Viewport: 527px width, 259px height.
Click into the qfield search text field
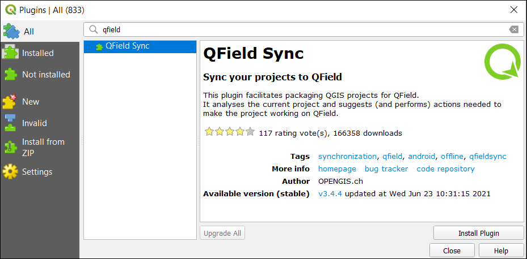coord(303,30)
